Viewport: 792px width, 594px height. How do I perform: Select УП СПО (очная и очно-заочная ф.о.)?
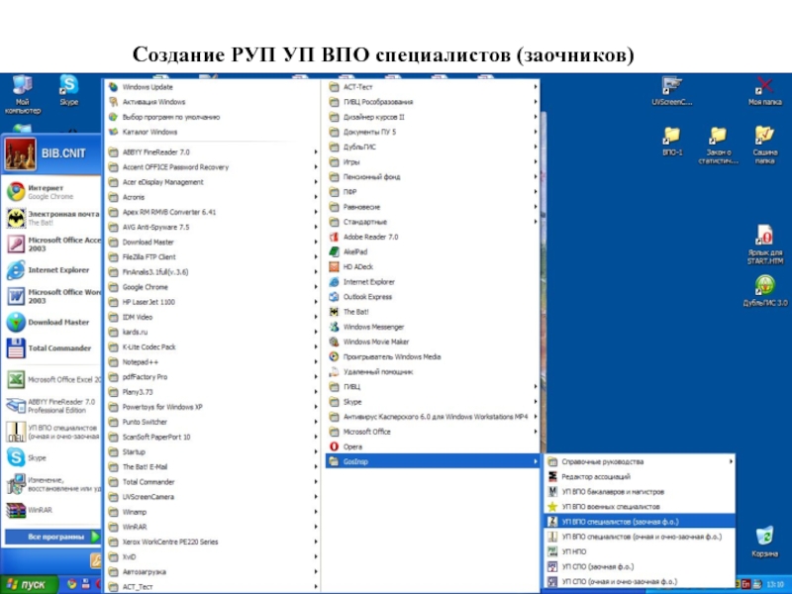pos(640,581)
